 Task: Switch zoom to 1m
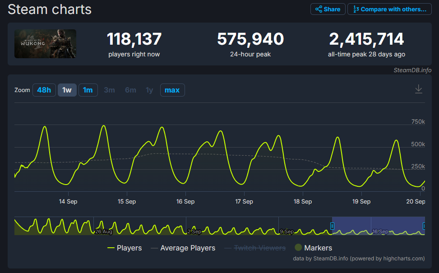pos(88,90)
